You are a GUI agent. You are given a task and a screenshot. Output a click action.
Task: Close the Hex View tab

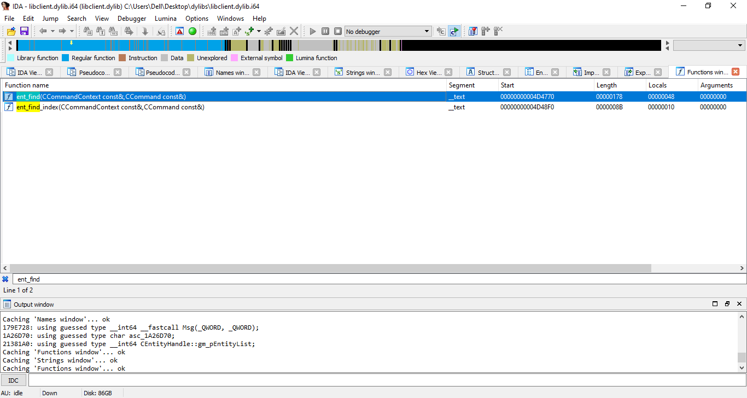click(448, 72)
